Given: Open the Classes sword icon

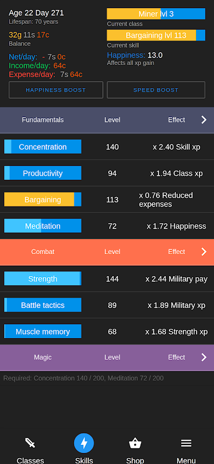Looking at the screenshot, I should click(30, 443).
